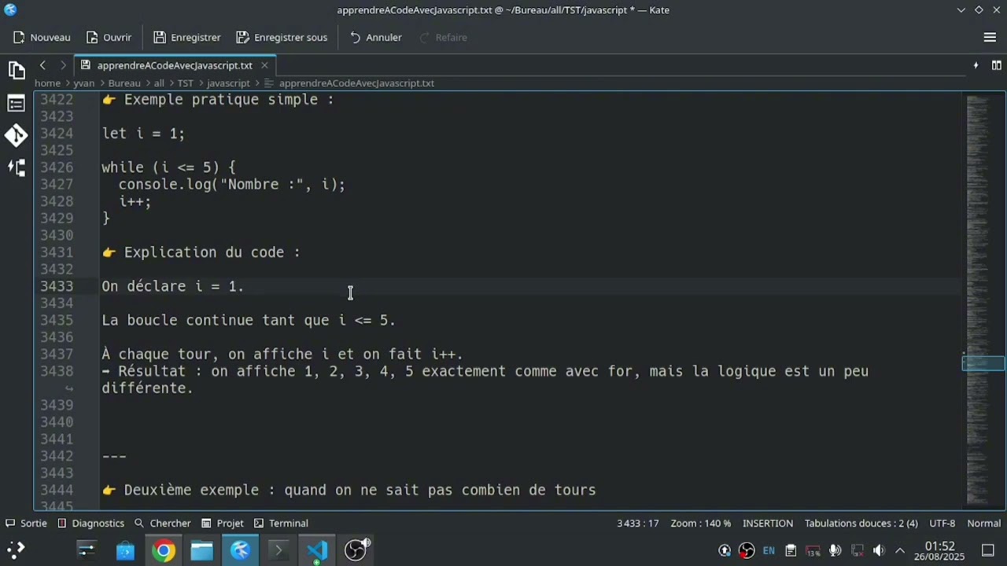Click the line 'while (i <= 5) {'
1007x566 pixels.
click(x=168, y=167)
